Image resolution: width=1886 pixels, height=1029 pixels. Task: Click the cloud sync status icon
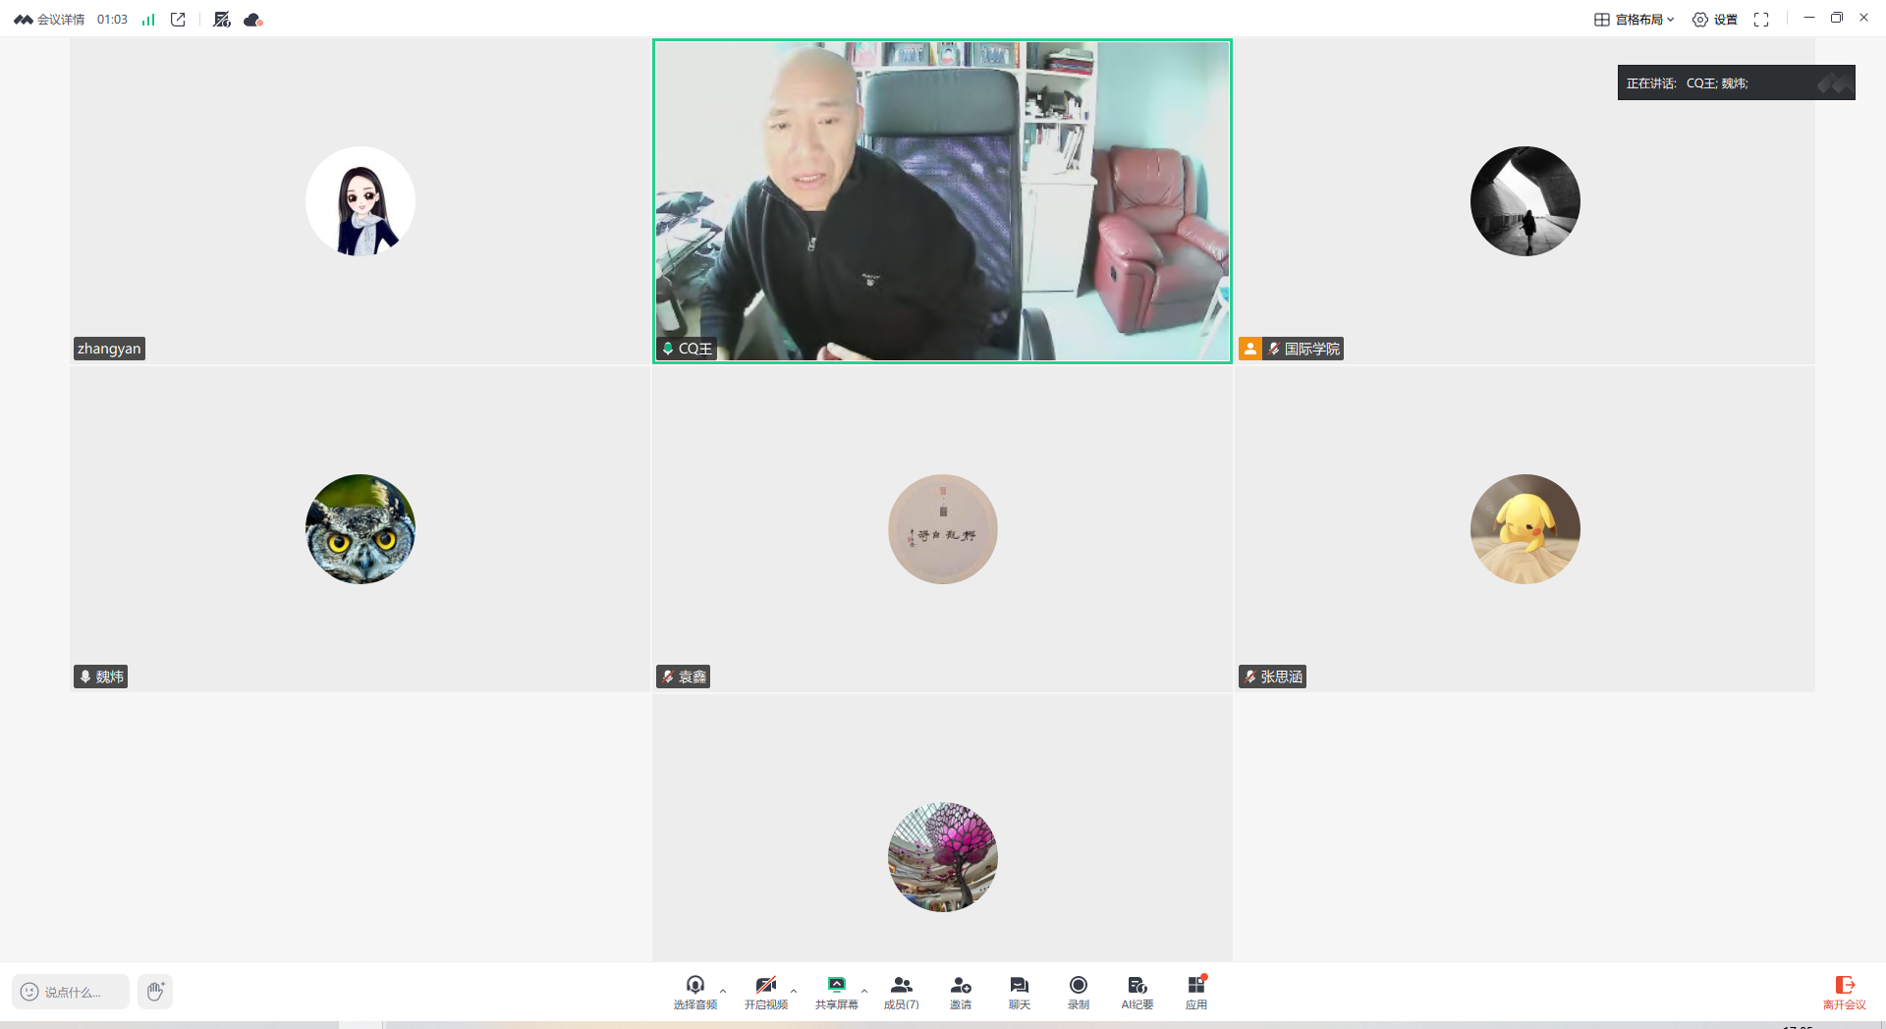[252, 19]
